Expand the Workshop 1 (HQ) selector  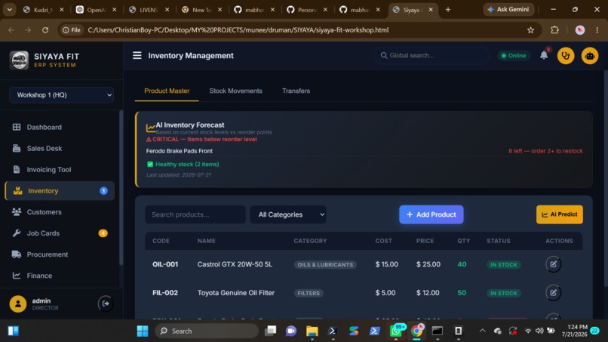click(x=61, y=95)
